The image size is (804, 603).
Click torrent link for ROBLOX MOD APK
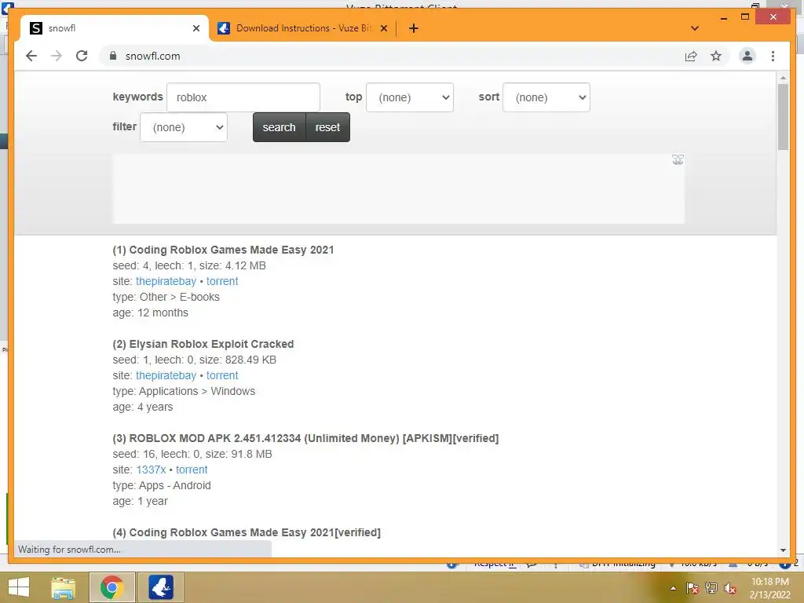[192, 470]
